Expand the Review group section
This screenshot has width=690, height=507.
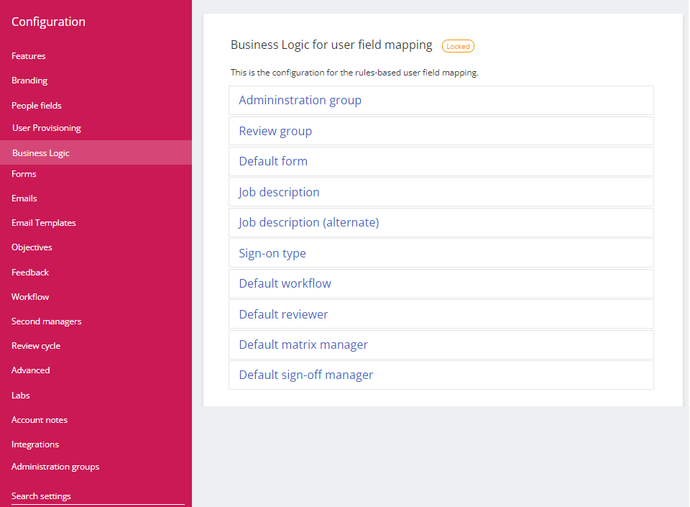tap(275, 132)
